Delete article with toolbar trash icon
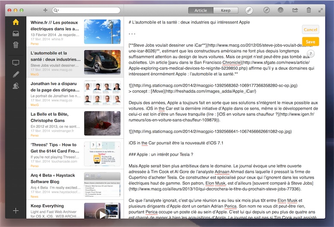The width and height of the screenshot is (334, 227). pos(309,10)
